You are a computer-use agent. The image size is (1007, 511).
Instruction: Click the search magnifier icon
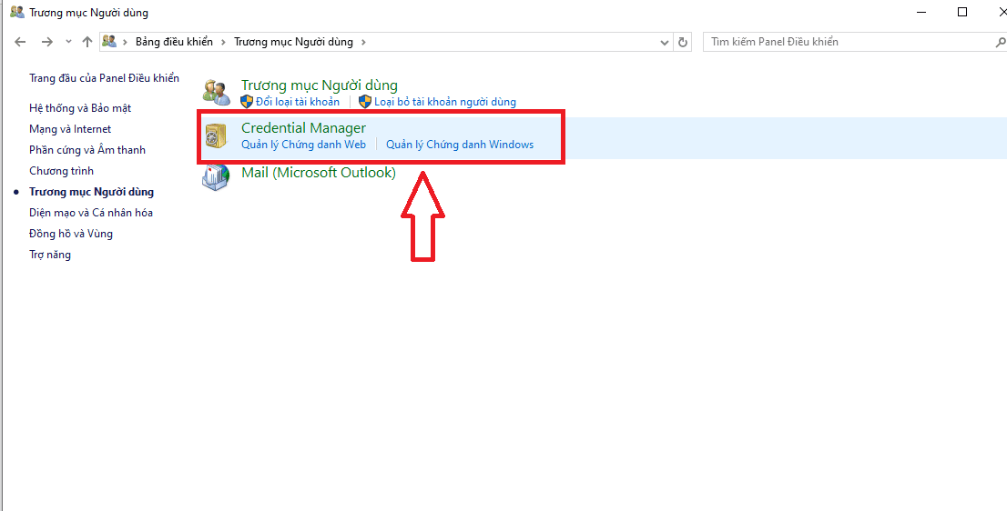1000,43
